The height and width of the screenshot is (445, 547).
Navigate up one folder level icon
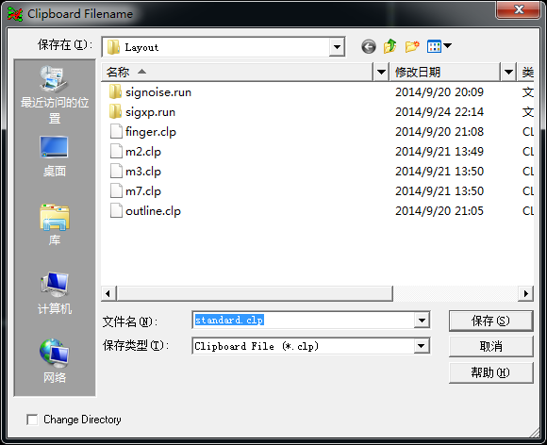[x=390, y=46]
